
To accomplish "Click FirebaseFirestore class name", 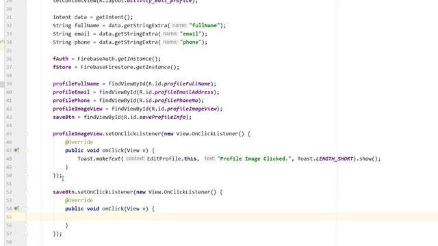I will click(x=107, y=67).
